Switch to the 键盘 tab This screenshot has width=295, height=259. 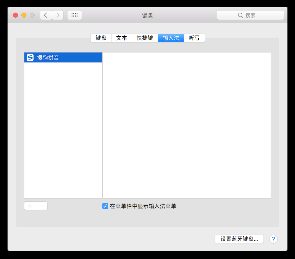coord(101,38)
